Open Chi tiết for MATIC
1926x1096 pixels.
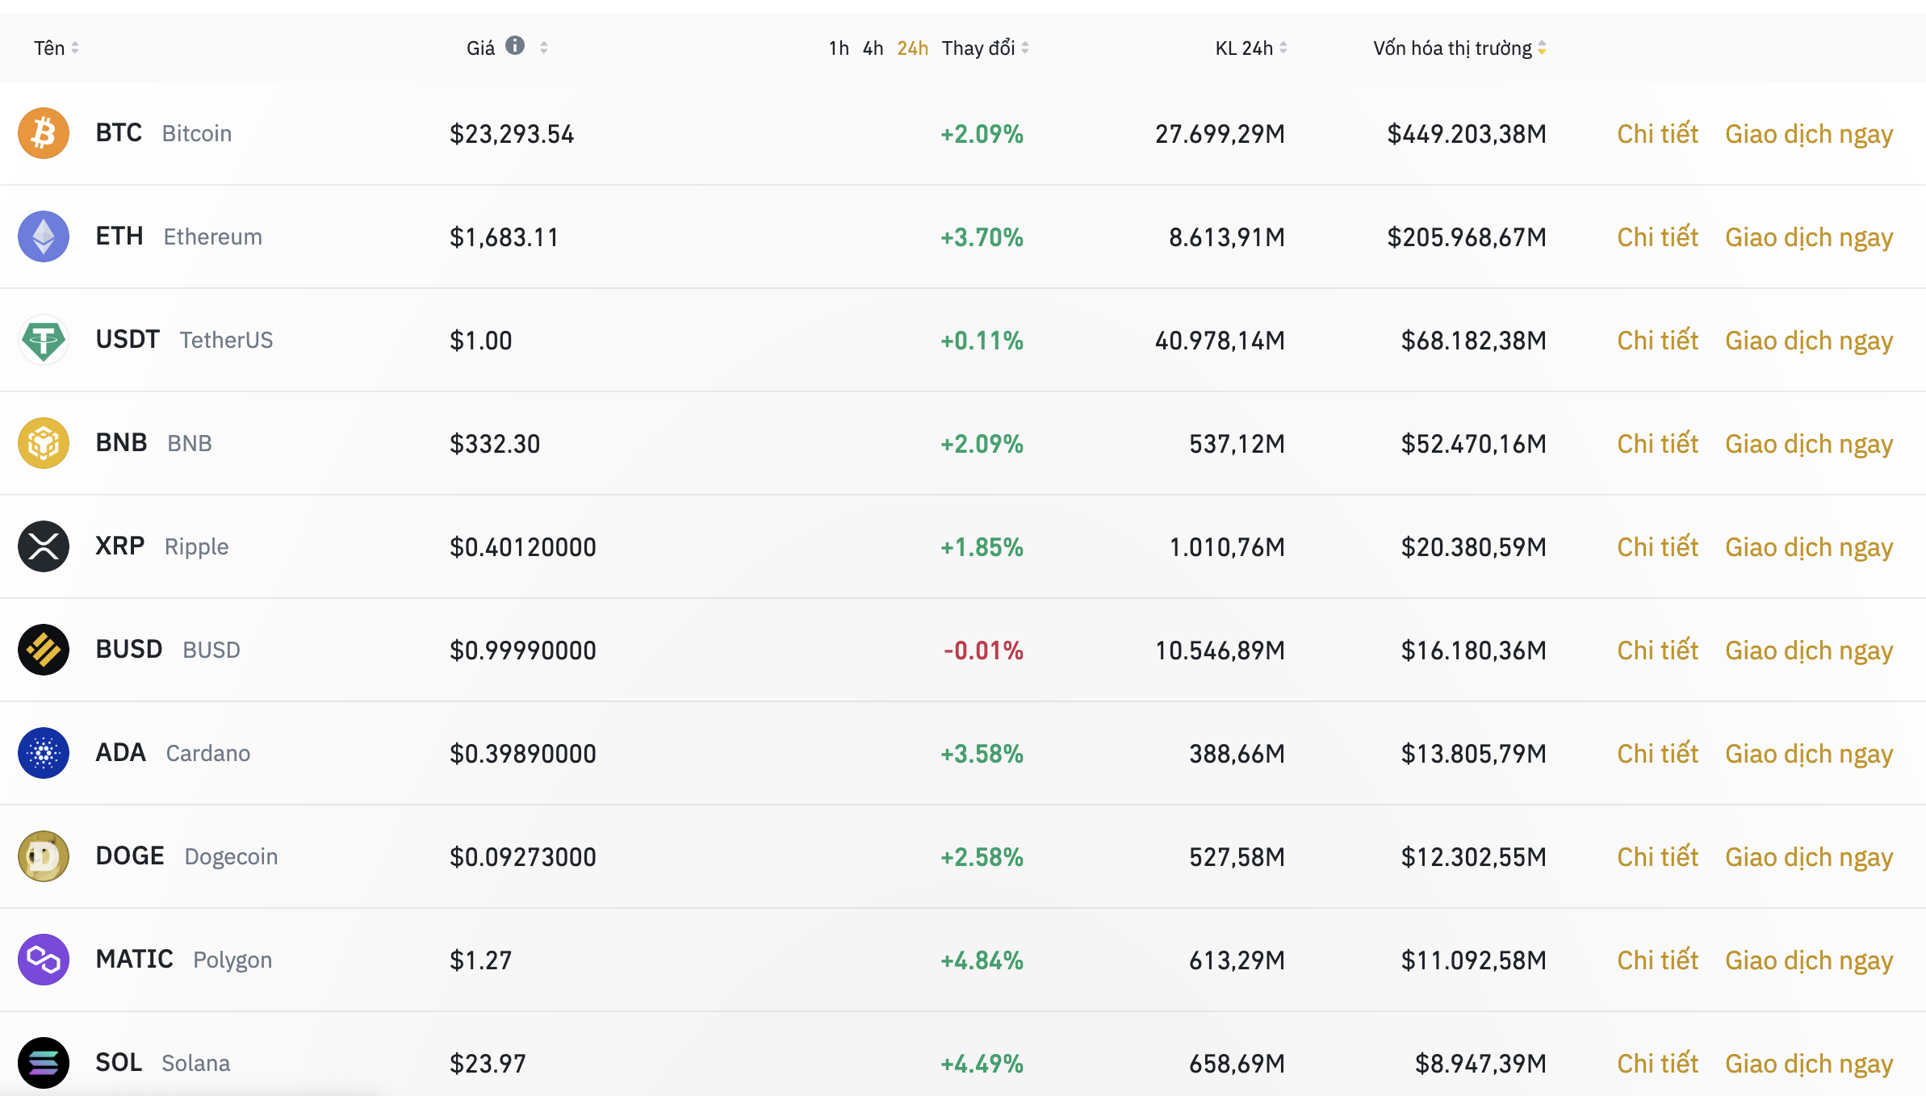(x=1657, y=960)
